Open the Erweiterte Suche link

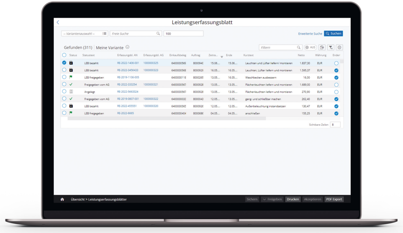click(x=310, y=33)
